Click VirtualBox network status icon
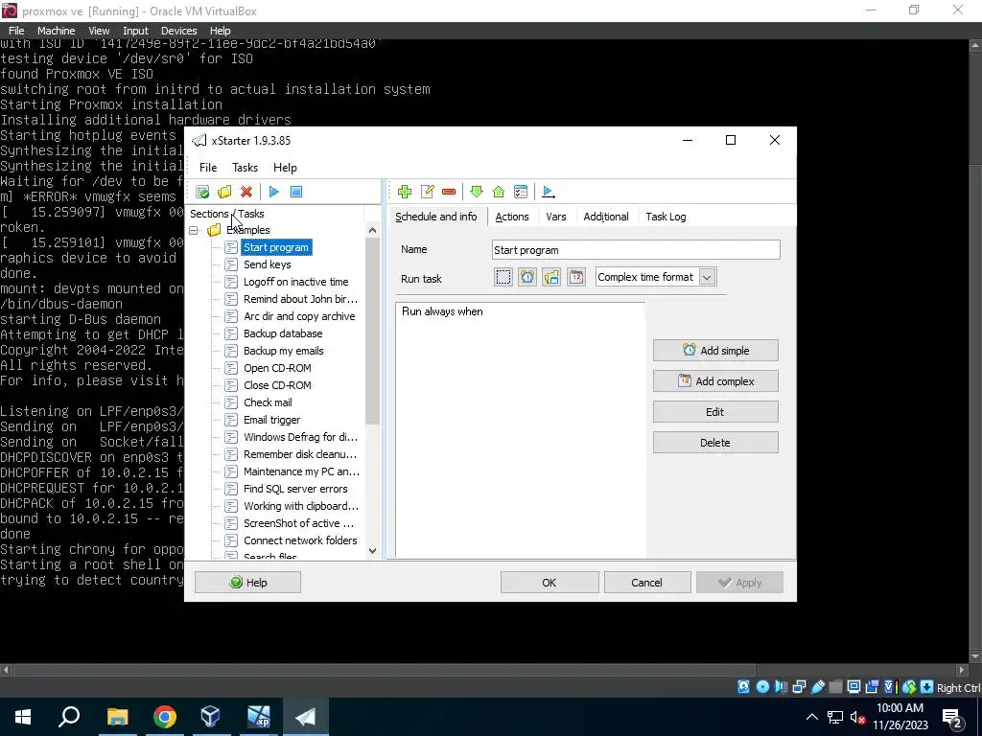Viewport: 982px width, 736px height. 799,686
